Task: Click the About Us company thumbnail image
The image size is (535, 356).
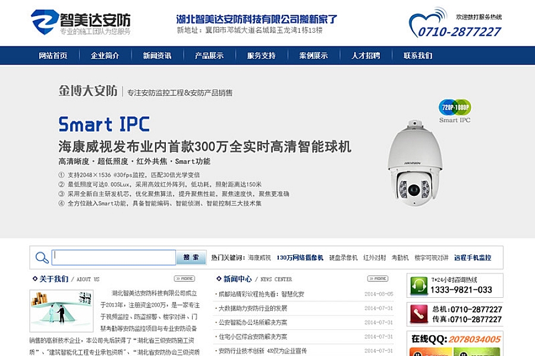Action: [x=61, y=311]
